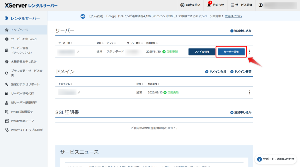Open the 料金支払い payment menu
The height and width of the screenshot is (167, 300).
[190, 5]
